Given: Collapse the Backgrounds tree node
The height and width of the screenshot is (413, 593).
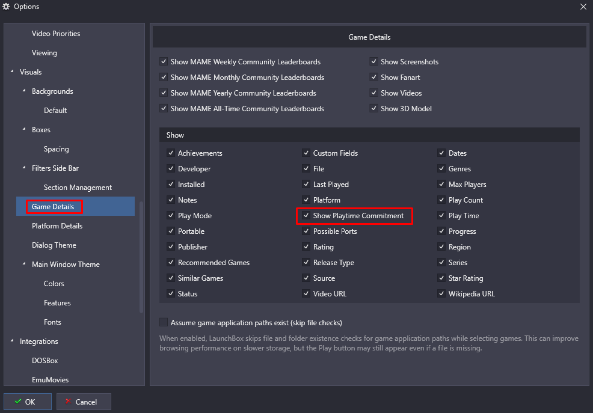Looking at the screenshot, I should [24, 91].
